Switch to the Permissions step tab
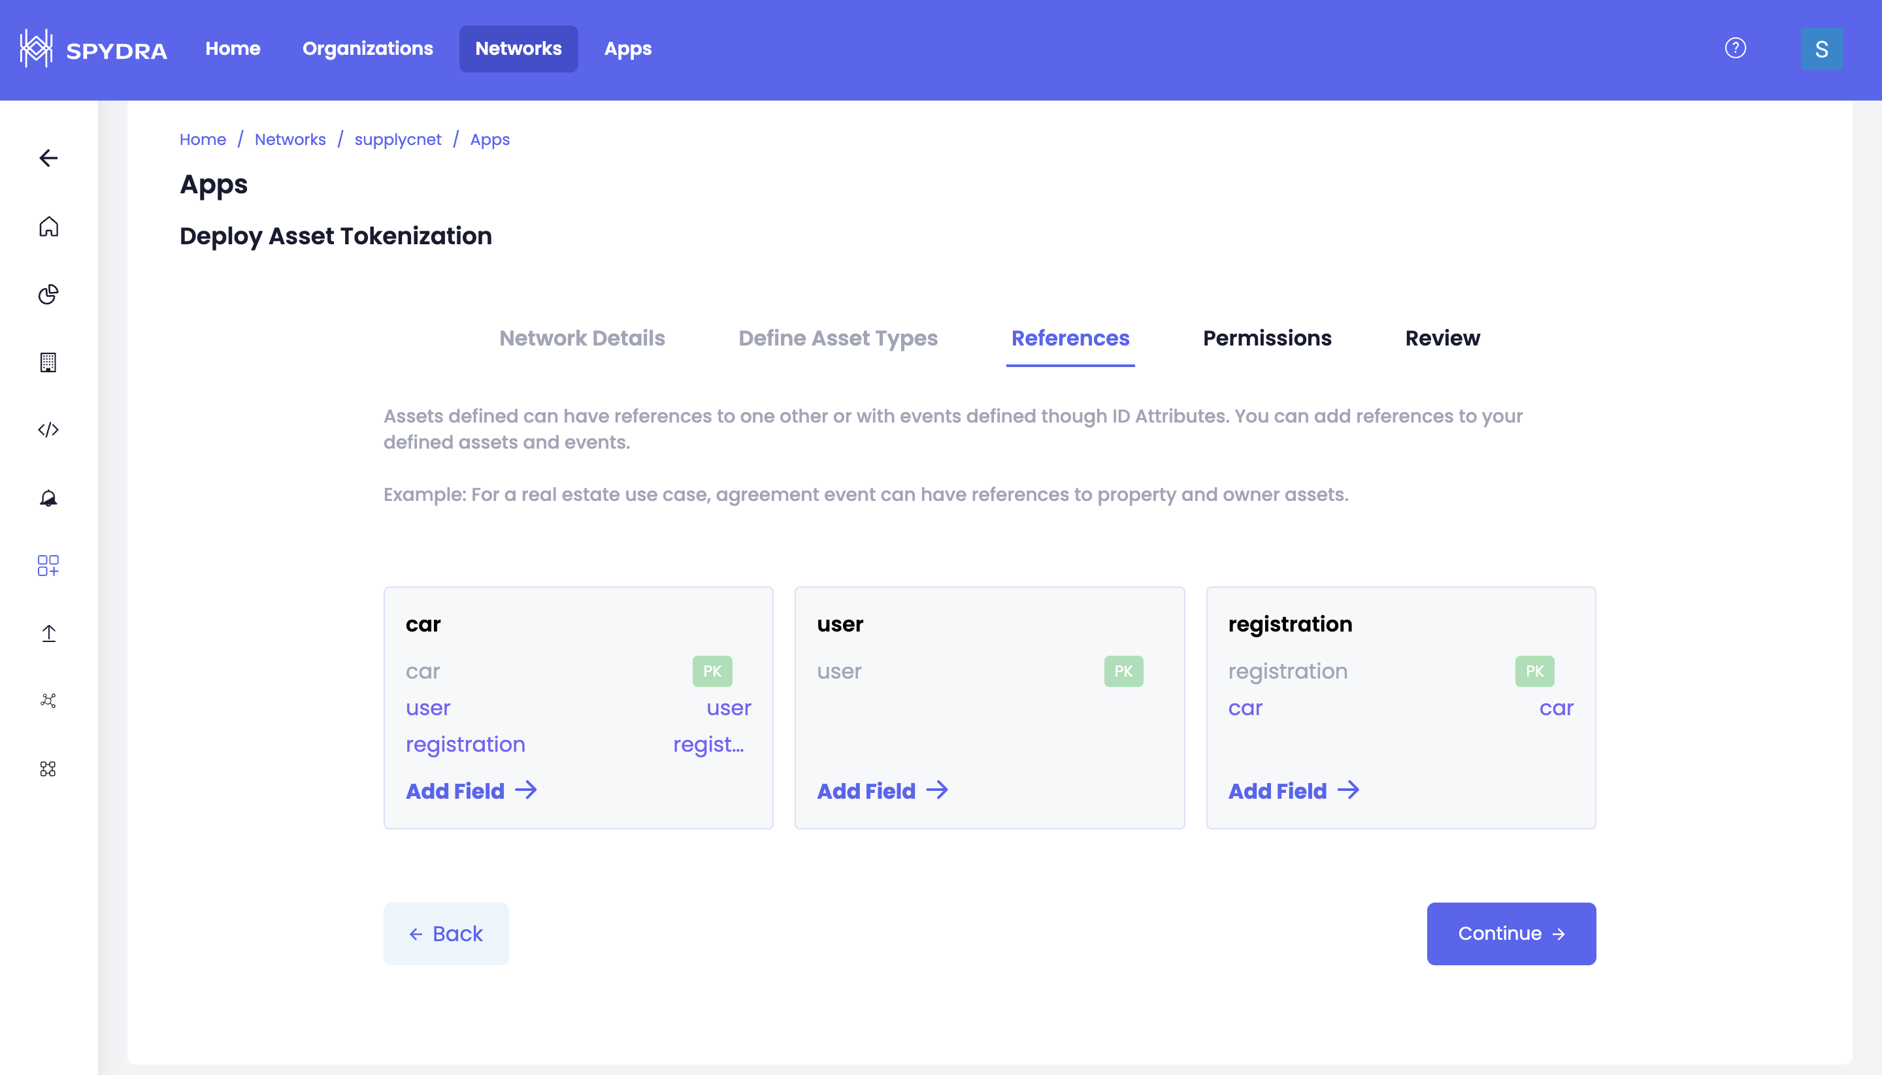 coord(1266,338)
